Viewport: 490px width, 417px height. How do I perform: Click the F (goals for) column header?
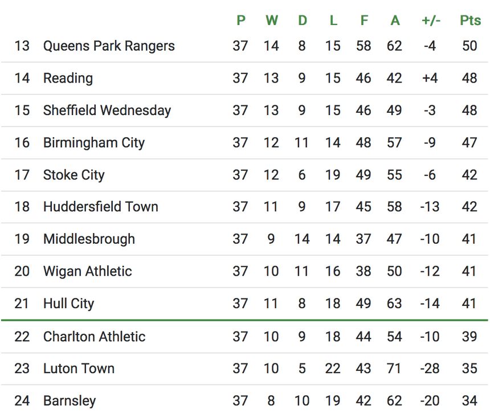tap(364, 21)
